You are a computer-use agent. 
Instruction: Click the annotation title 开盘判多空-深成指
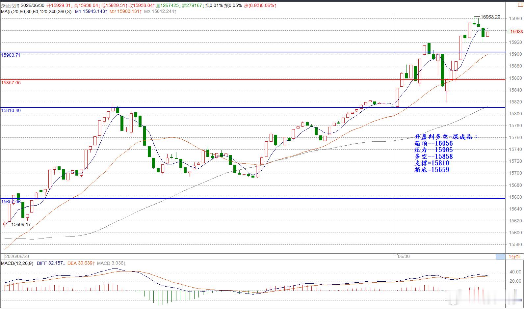(446, 137)
